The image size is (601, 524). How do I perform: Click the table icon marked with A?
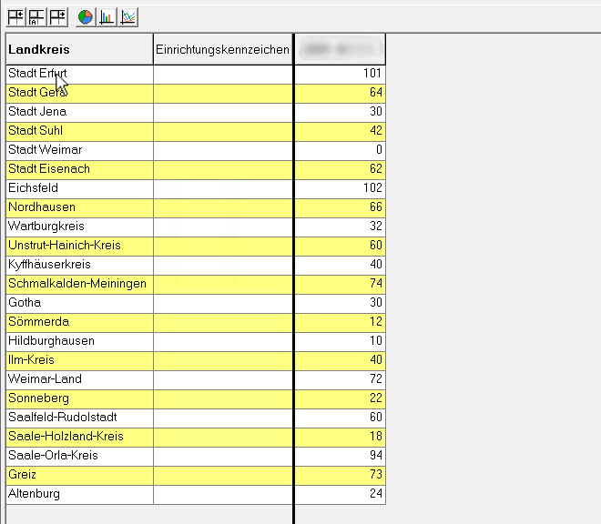click(x=36, y=16)
